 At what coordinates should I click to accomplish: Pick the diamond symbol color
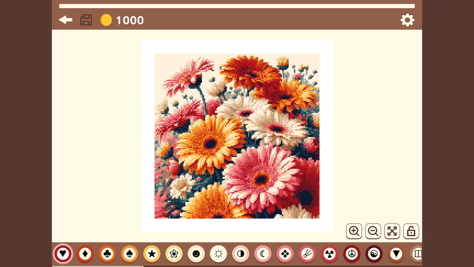(x=85, y=254)
